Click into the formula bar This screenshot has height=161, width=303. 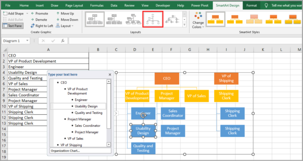pyautogui.click(x=186, y=41)
